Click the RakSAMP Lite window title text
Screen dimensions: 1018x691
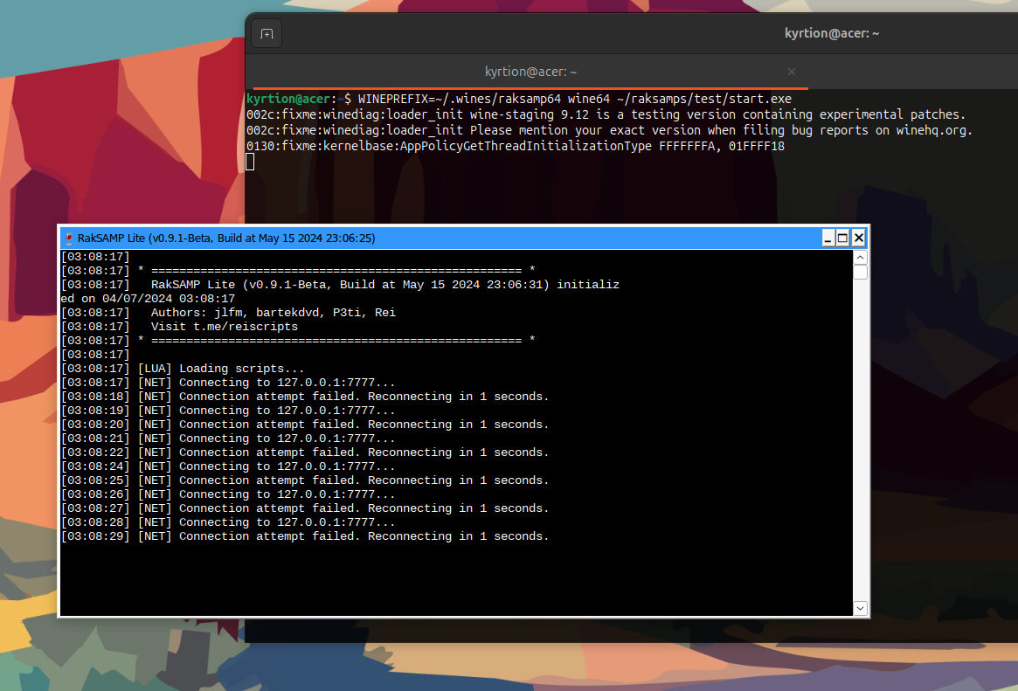click(226, 238)
